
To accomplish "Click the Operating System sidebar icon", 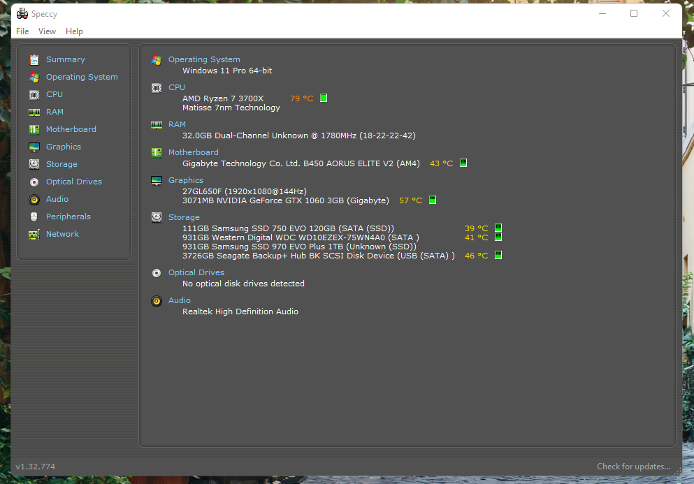I will point(34,77).
